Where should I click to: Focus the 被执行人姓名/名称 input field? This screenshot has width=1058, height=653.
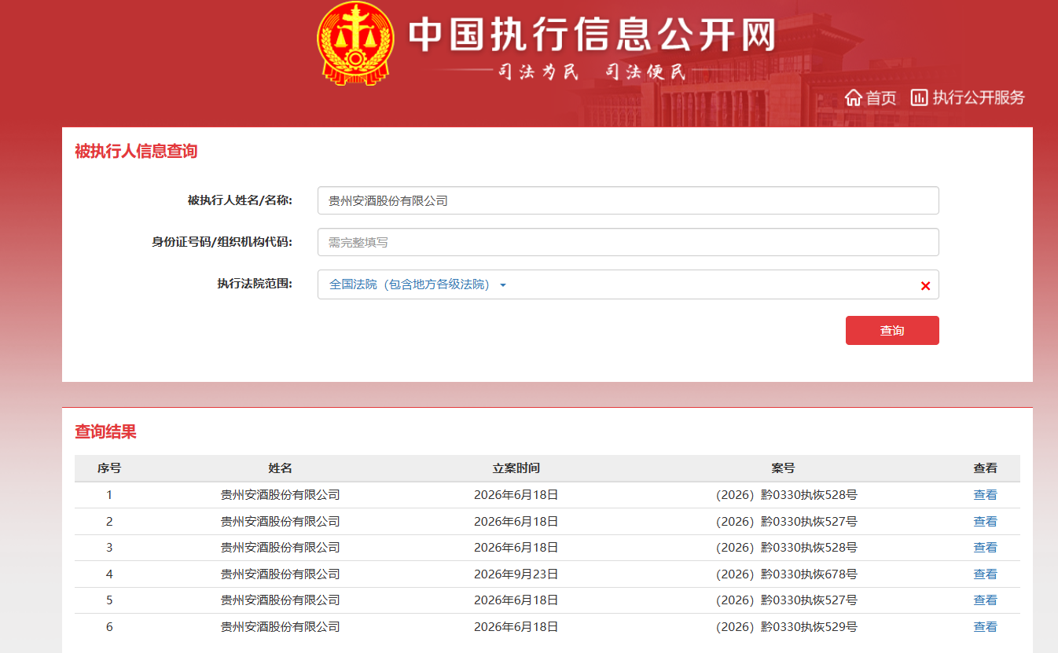coord(628,200)
